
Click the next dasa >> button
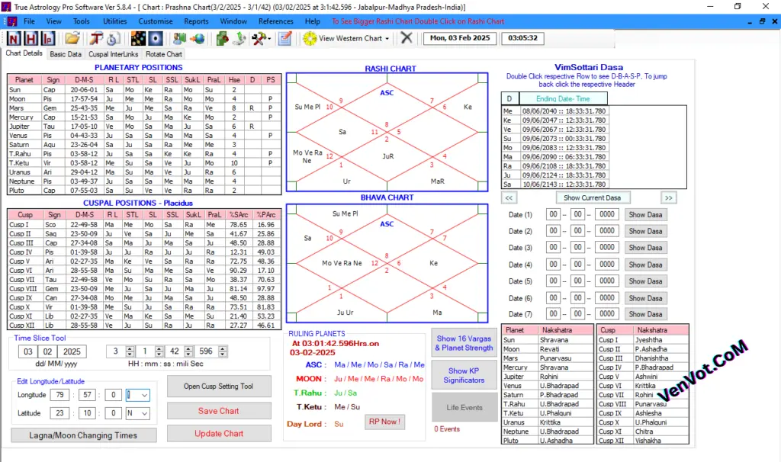tap(668, 197)
